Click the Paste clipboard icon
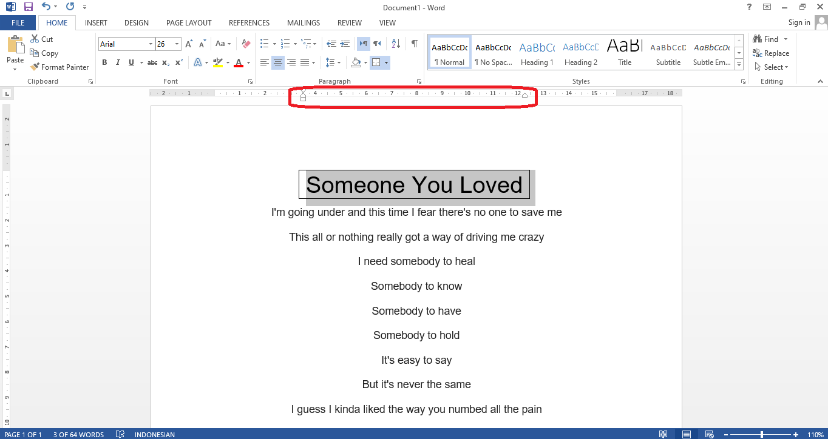 [x=15, y=46]
